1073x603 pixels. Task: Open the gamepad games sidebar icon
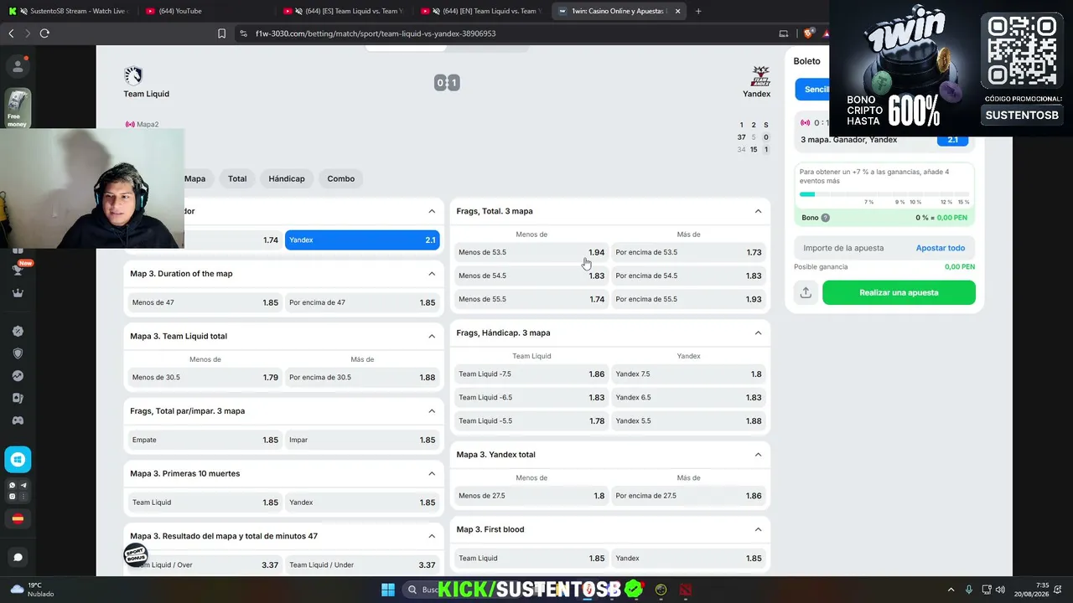[18, 421]
